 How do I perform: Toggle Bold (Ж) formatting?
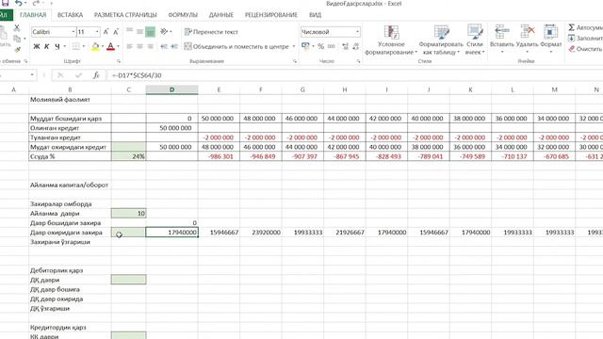(37, 46)
